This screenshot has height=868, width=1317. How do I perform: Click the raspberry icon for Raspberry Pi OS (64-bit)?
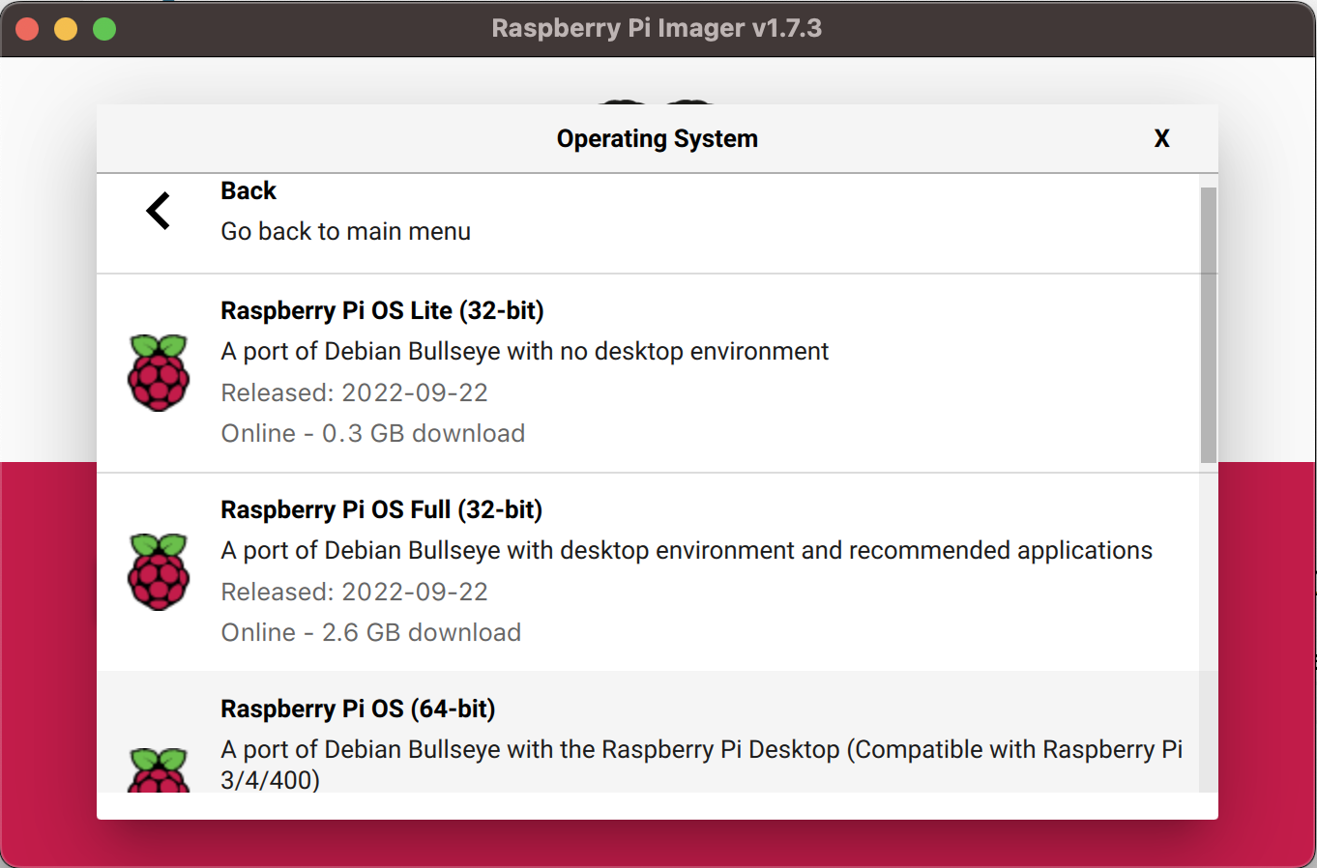click(159, 770)
